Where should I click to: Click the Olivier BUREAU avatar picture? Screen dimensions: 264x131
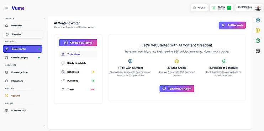pos(258,8)
